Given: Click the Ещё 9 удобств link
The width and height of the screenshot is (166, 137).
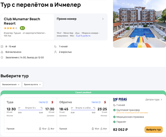Looking at the screenshot, I should pyautogui.click(x=83, y=36).
